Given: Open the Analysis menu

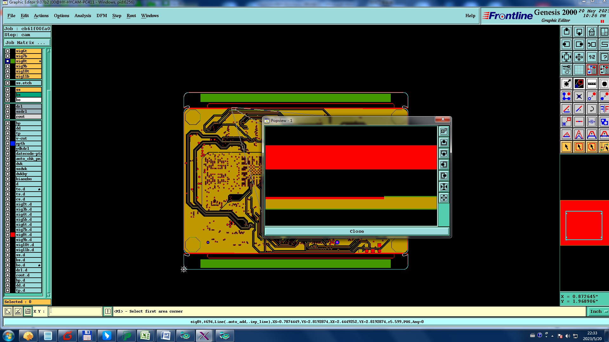Looking at the screenshot, I should pyautogui.click(x=82, y=16).
